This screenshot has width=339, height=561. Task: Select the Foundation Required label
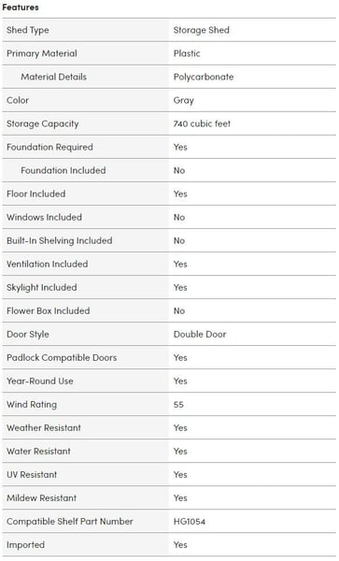[49, 147]
